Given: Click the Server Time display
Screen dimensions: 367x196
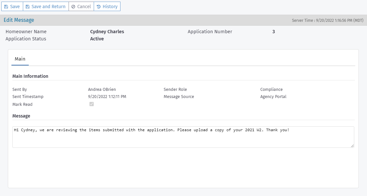Looking at the screenshot, I should click(327, 21).
